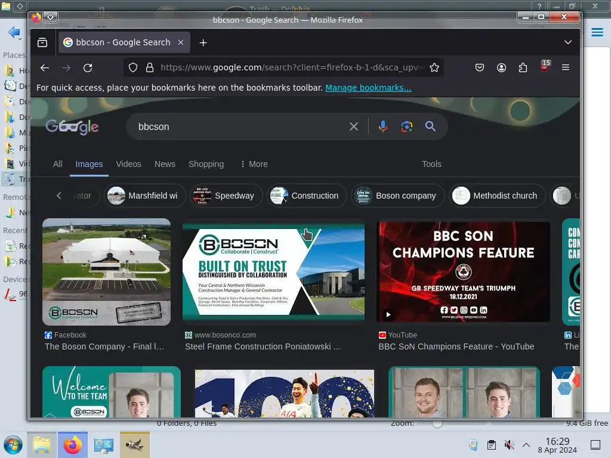Bookmark this page with star icon

click(x=434, y=68)
